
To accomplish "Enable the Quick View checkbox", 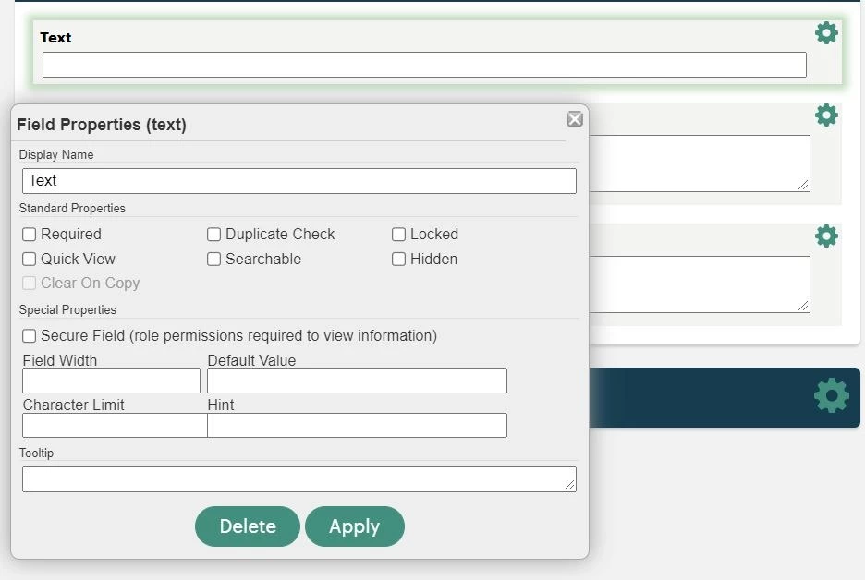I will 30,260.
